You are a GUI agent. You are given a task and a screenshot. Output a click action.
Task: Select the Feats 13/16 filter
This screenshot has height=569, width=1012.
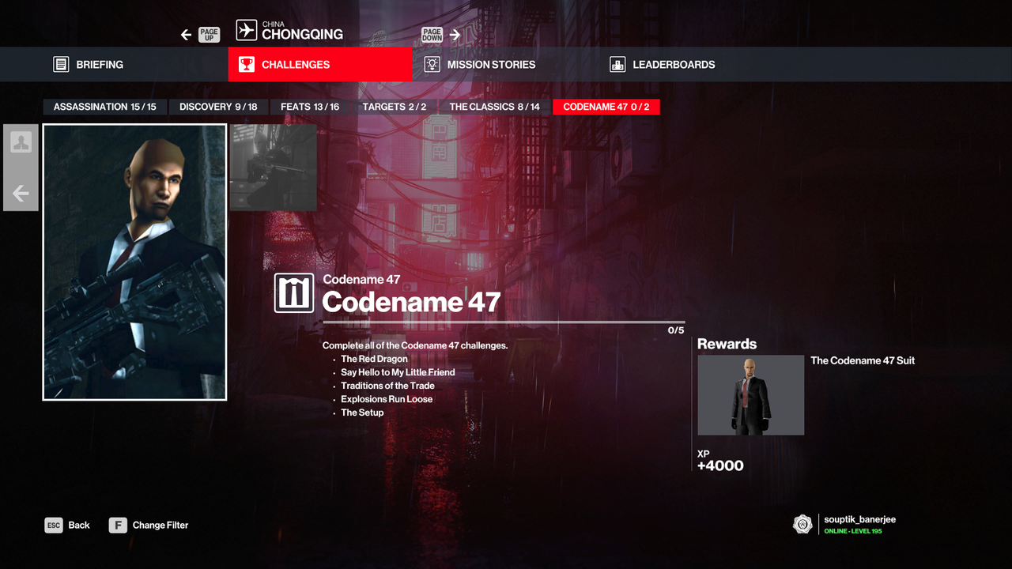point(310,107)
